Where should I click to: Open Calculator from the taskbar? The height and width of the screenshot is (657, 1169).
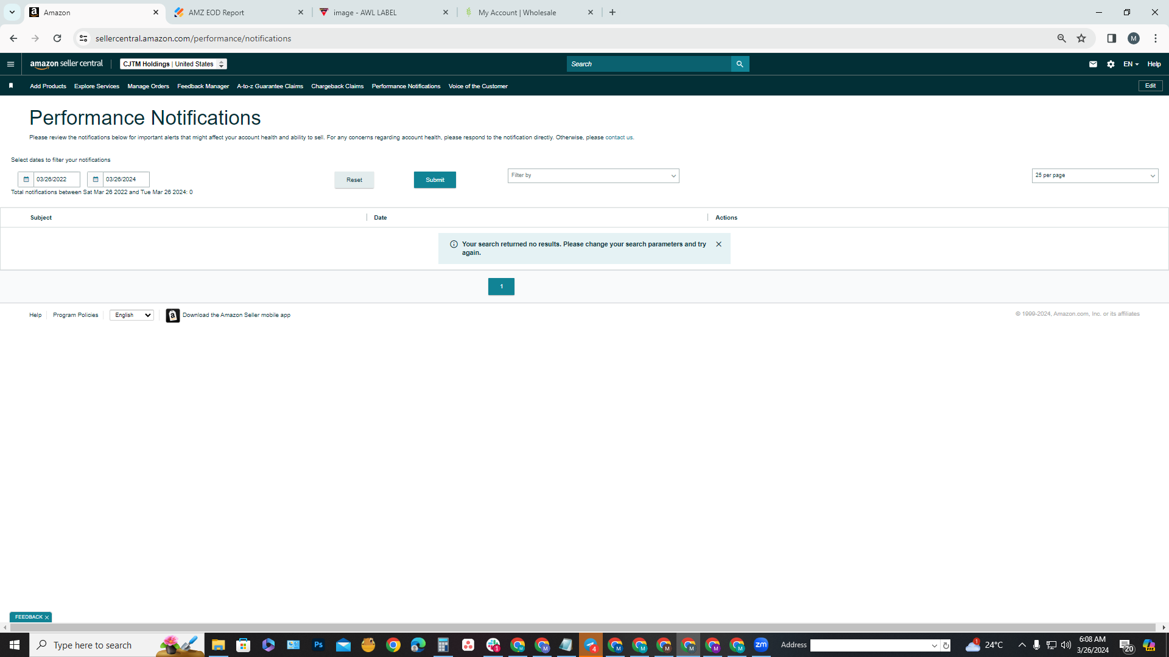point(443,645)
